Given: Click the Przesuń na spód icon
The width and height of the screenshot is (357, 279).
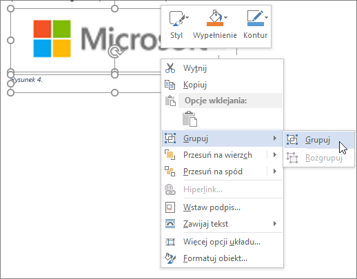Looking at the screenshot, I should (170, 172).
